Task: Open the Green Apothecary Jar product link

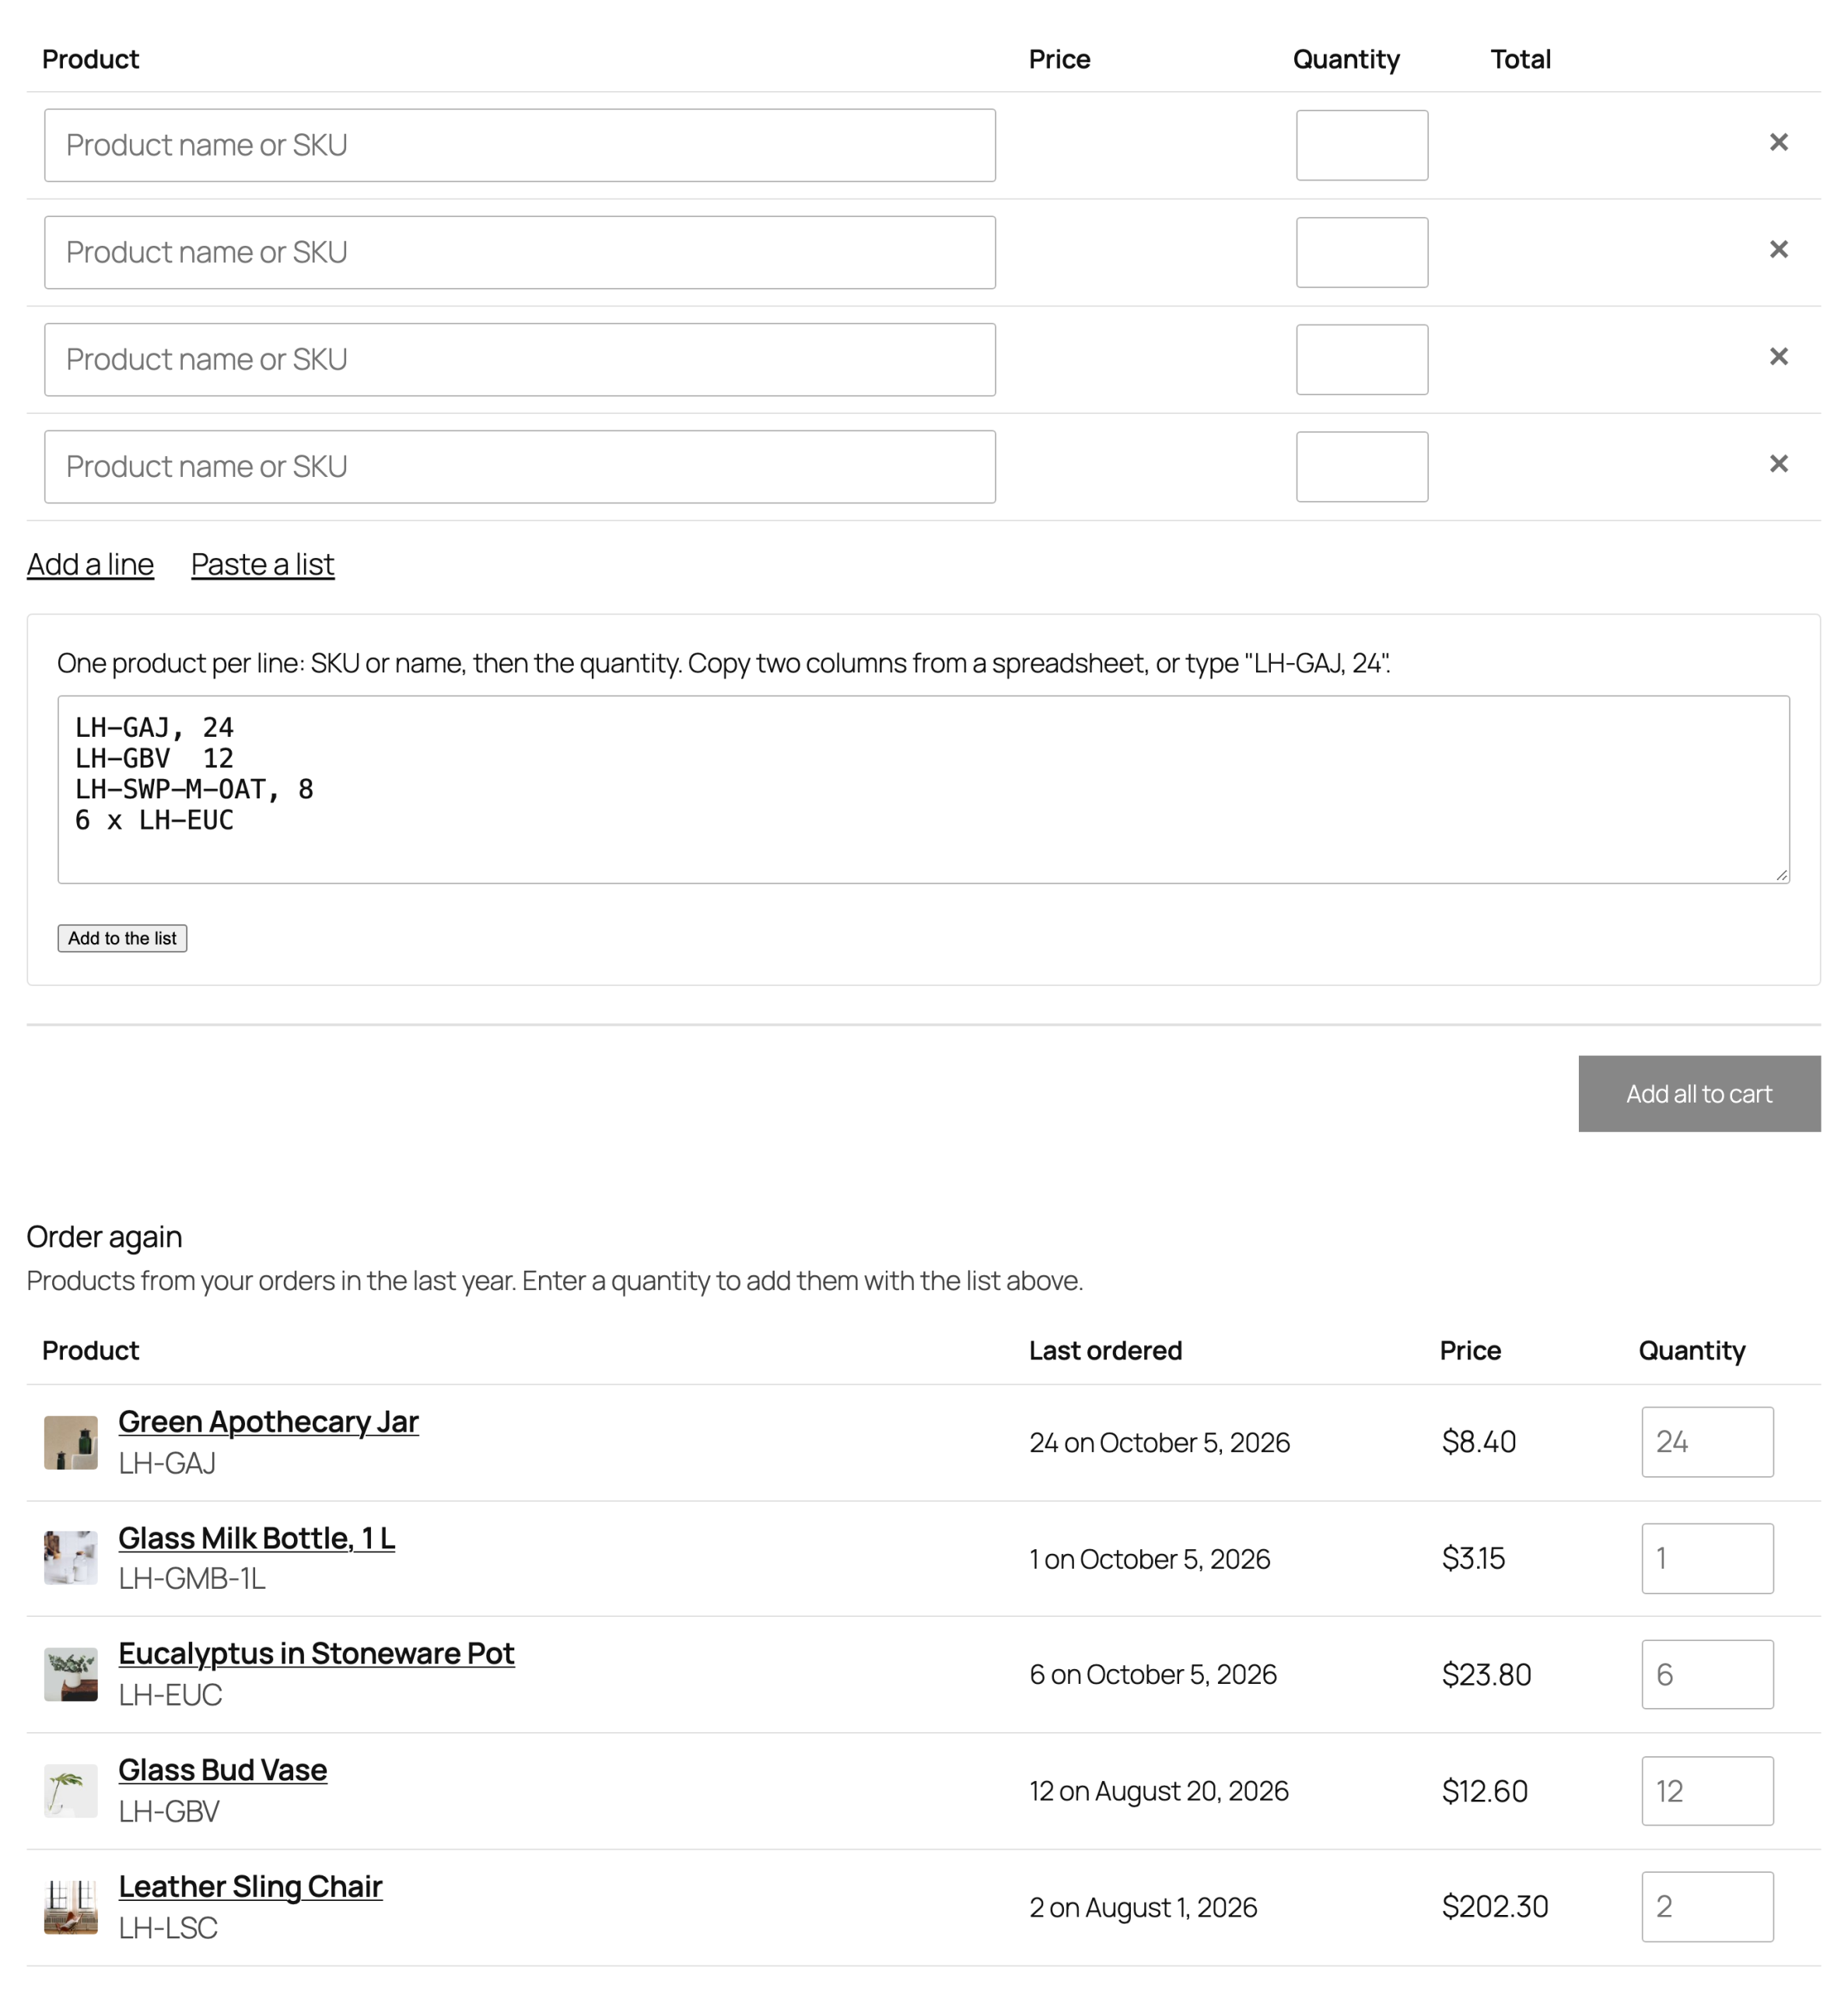Action: pos(268,1422)
